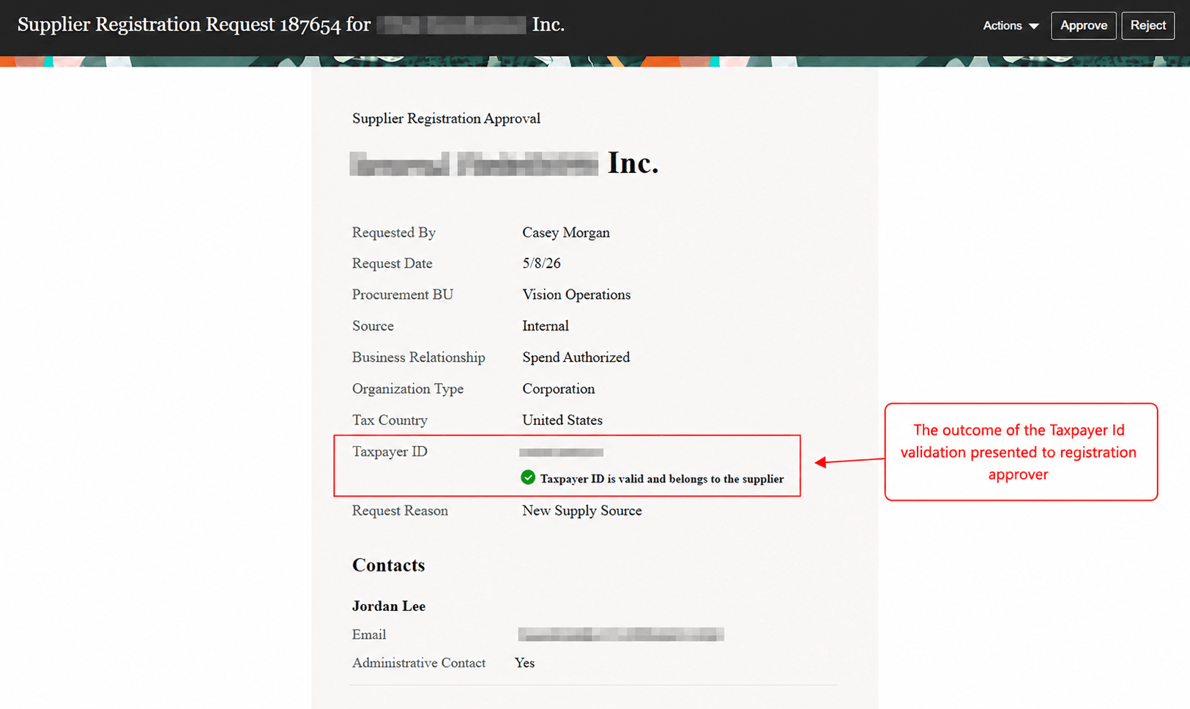This screenshot has width=1190, height=709.
Task: Select requester name 'Casey Morgan'
Action: pos(566,232)
